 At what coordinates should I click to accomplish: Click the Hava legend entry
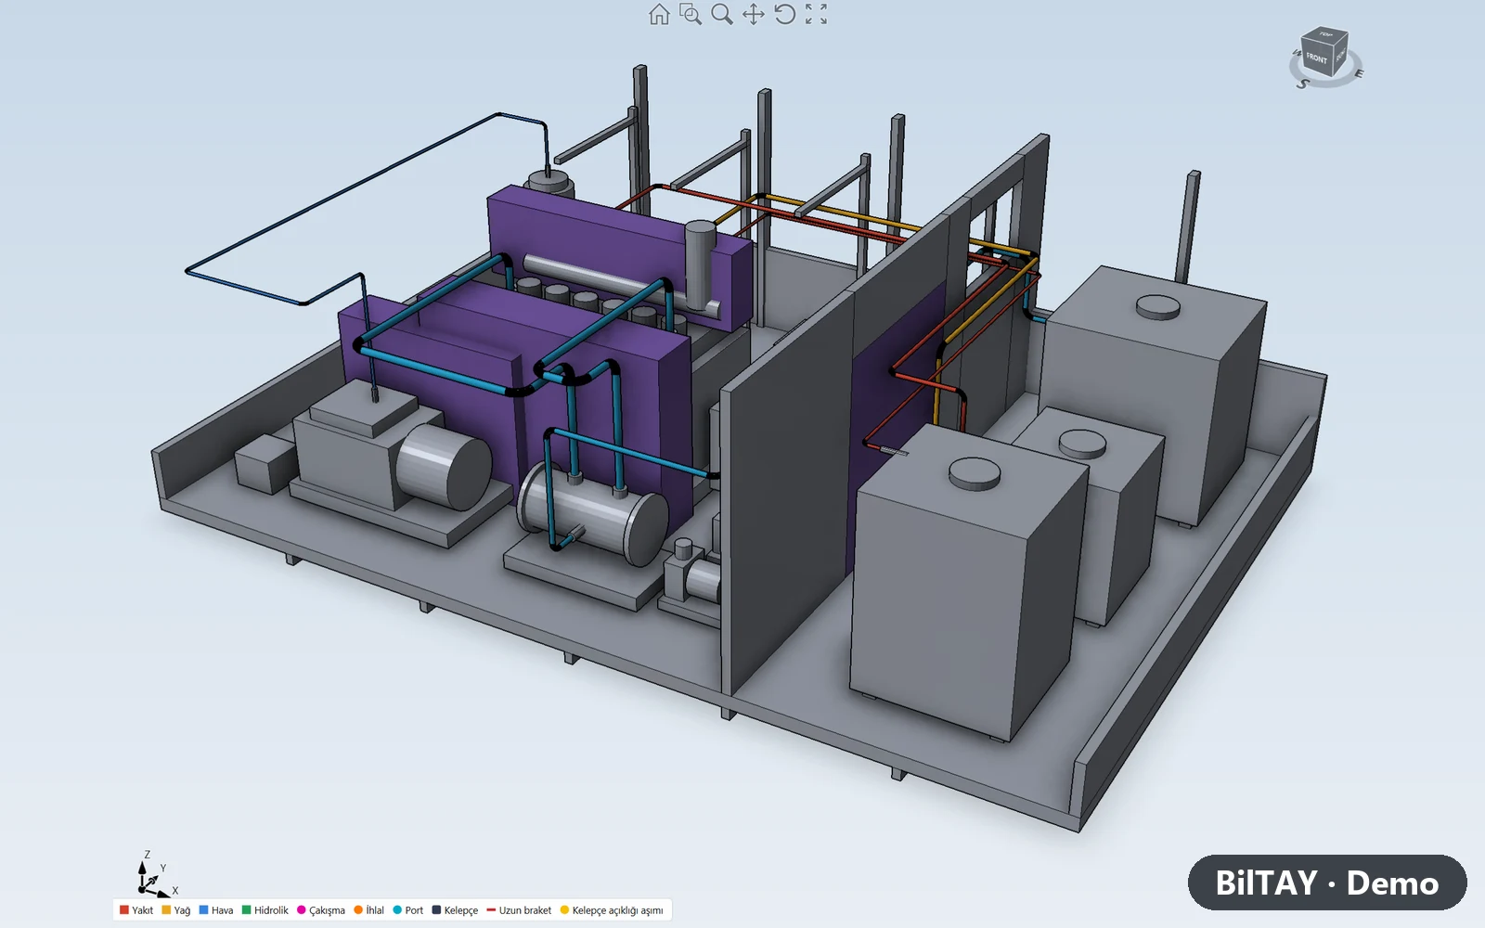click(x=216, y=910)
